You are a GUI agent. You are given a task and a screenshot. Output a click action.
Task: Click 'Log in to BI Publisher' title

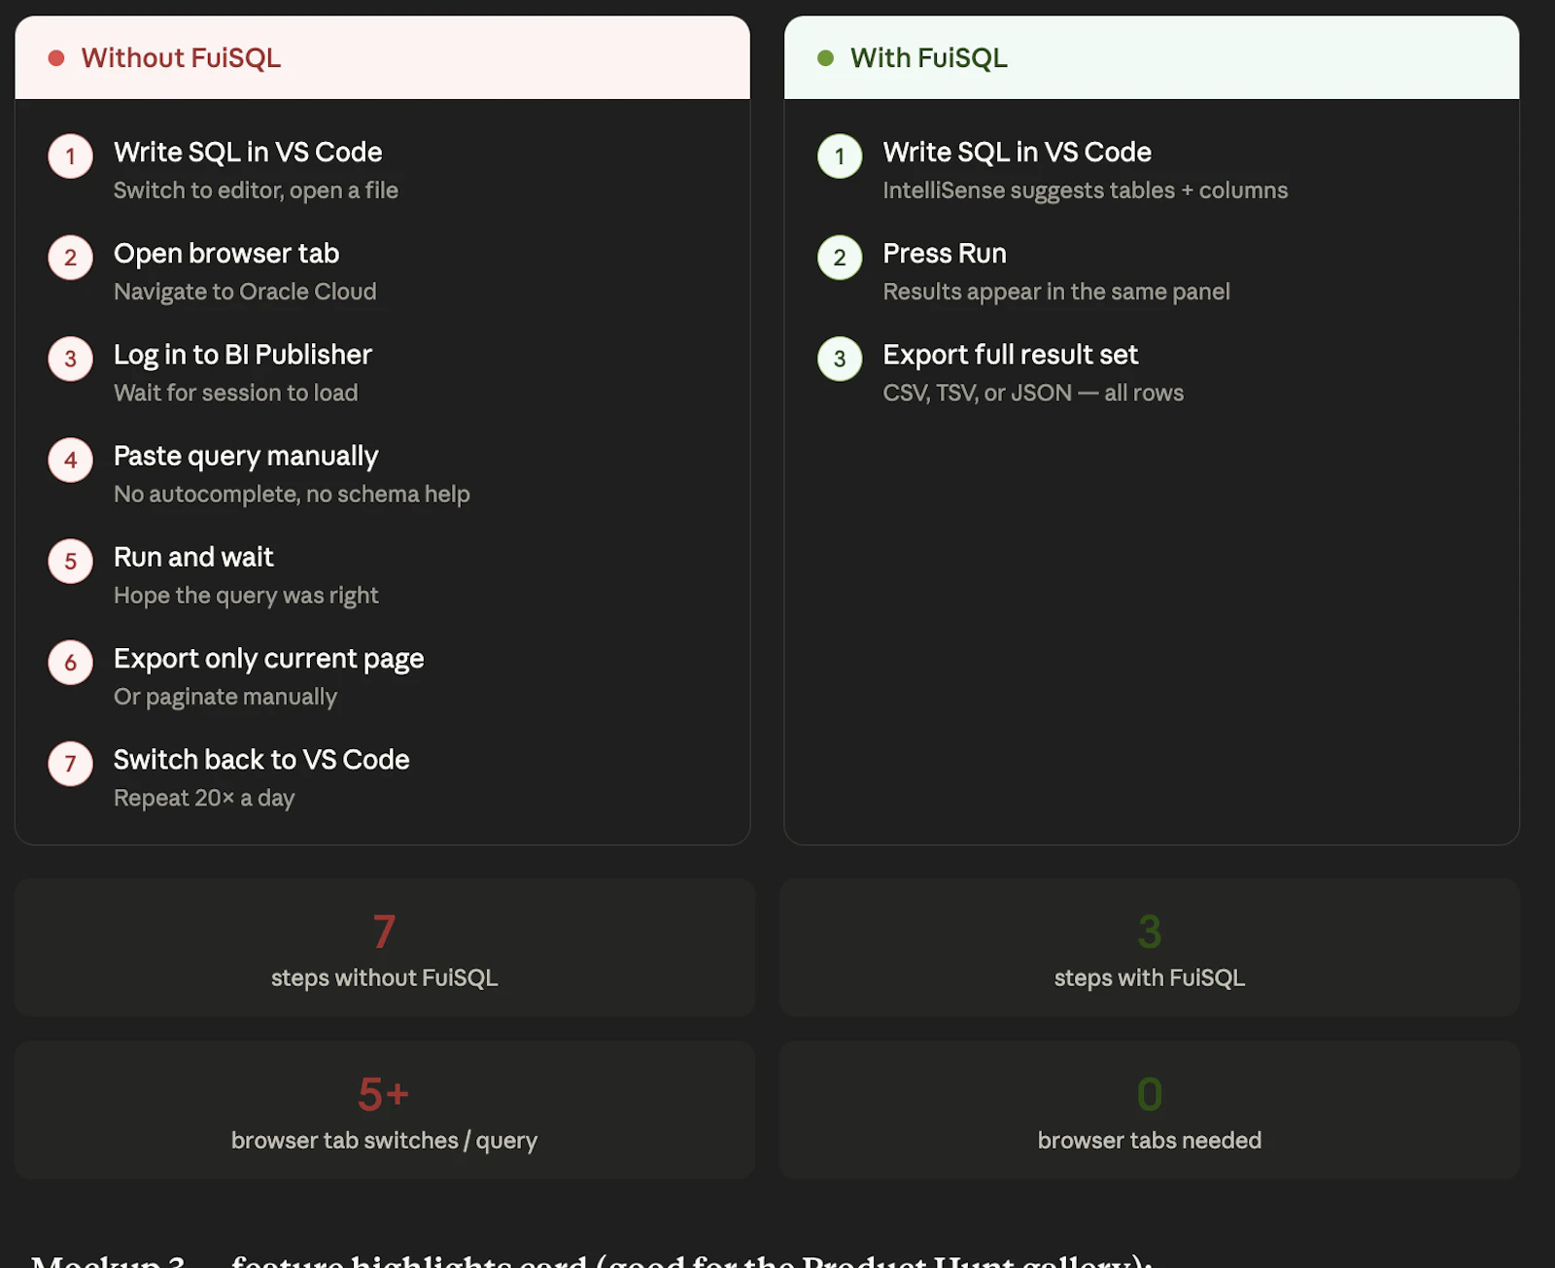tap(243, 355)
